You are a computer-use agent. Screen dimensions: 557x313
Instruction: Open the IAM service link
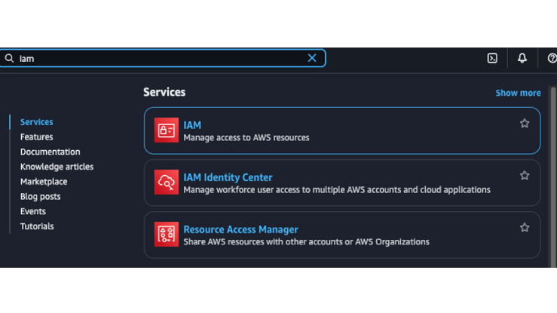point(192,125)
